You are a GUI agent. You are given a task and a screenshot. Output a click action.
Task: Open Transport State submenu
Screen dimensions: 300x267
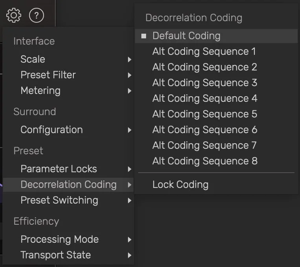coord(55,255)
